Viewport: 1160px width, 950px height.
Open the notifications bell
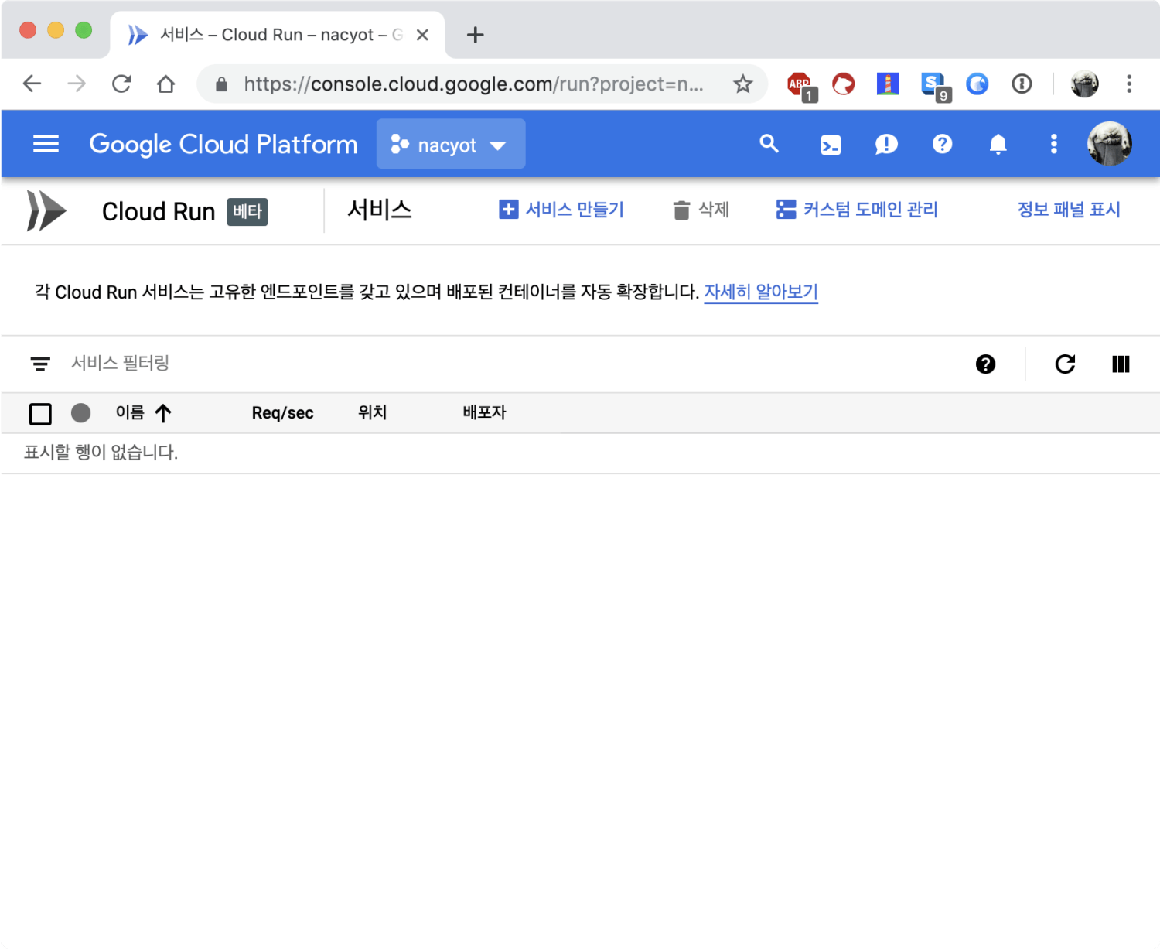point(998,145)
